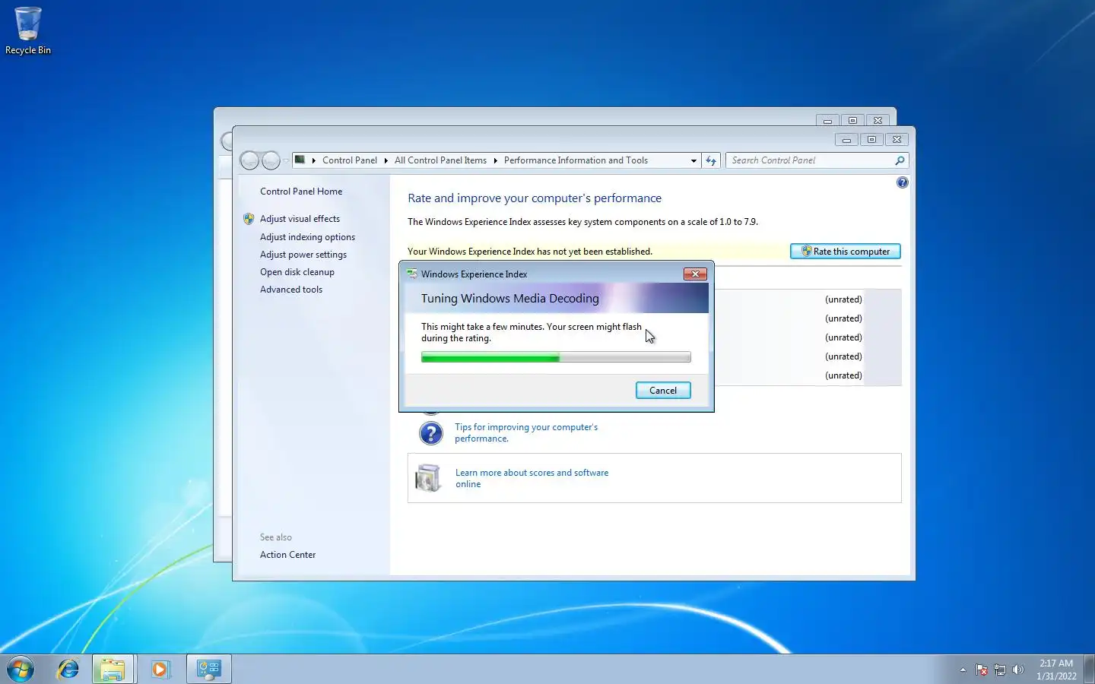Viewport: 1095px width, 684px height.
Task: Expand the arrow before Control Panel breadcrumb
Action: click(x=314, y=160)
